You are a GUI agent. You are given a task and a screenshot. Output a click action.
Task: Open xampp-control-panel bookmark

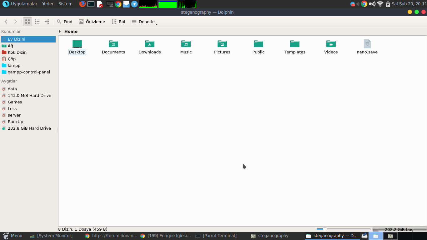tap(28, 72)
